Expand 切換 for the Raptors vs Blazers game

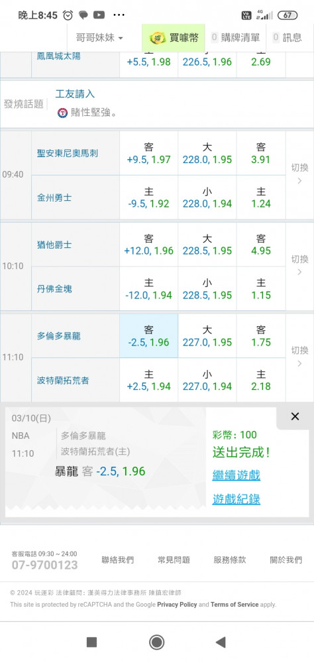point(299,357)
